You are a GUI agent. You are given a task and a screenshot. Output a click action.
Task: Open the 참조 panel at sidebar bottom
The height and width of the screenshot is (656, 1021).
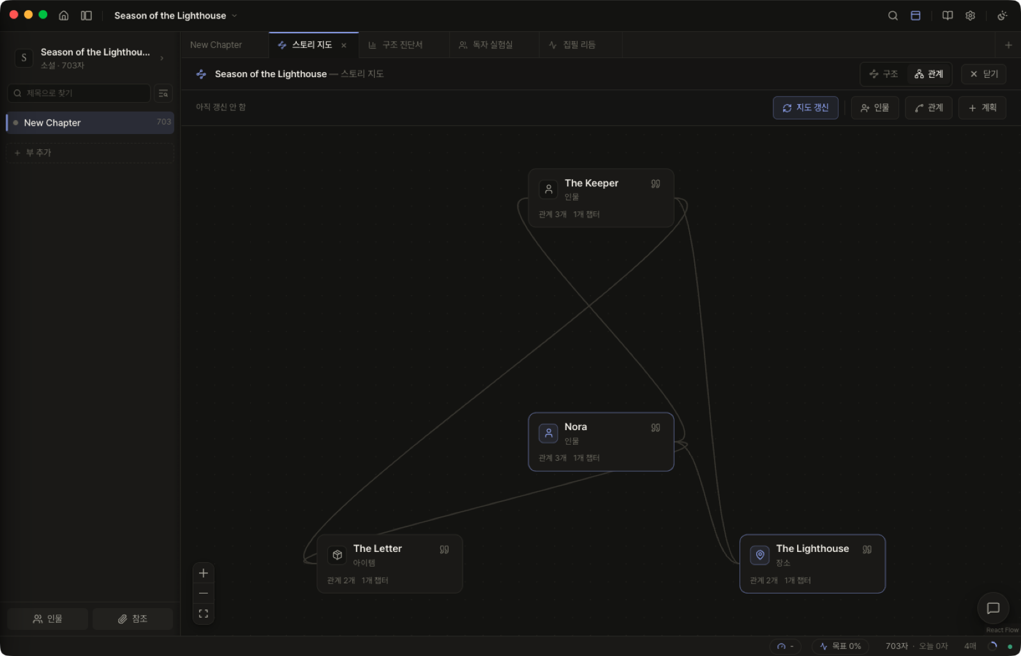pos(133,619)
